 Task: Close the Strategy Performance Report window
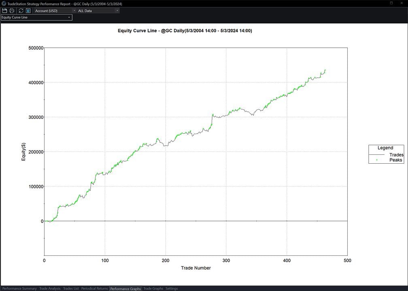pos(402,3)
